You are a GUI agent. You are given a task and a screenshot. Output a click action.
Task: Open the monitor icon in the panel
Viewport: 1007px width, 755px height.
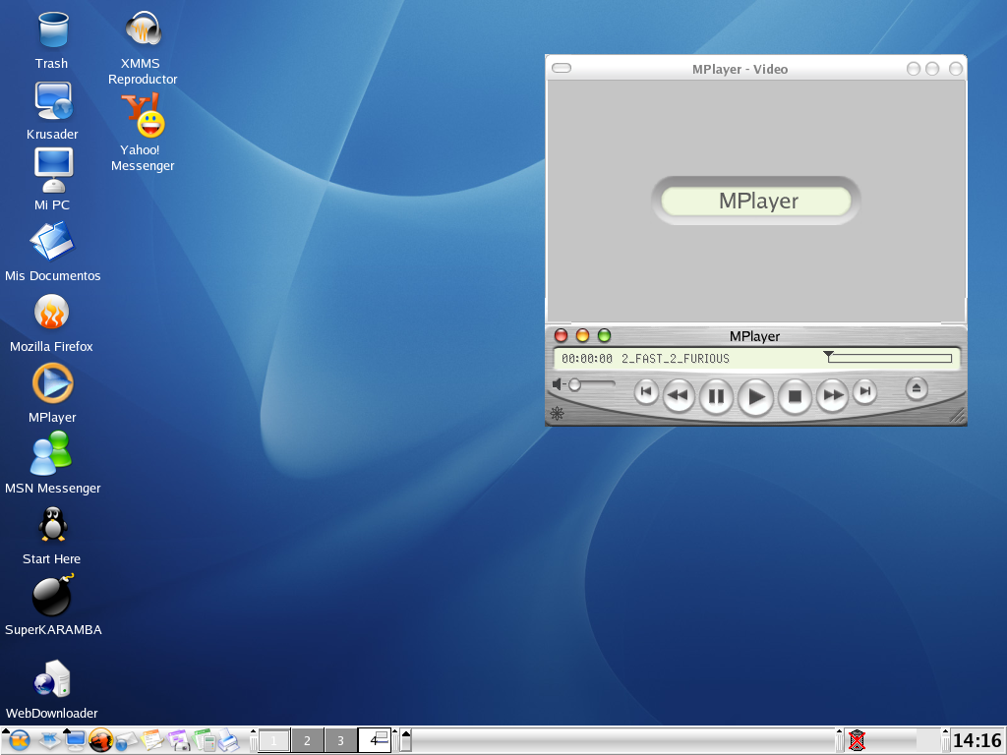pos(75,741)
